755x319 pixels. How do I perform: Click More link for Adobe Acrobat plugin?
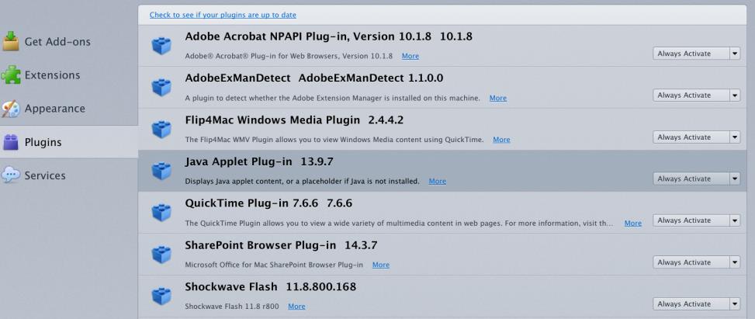pos(410,56)
